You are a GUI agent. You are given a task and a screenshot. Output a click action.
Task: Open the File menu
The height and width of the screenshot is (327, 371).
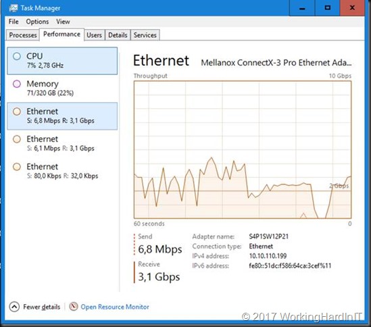click(x=14, y=22)
